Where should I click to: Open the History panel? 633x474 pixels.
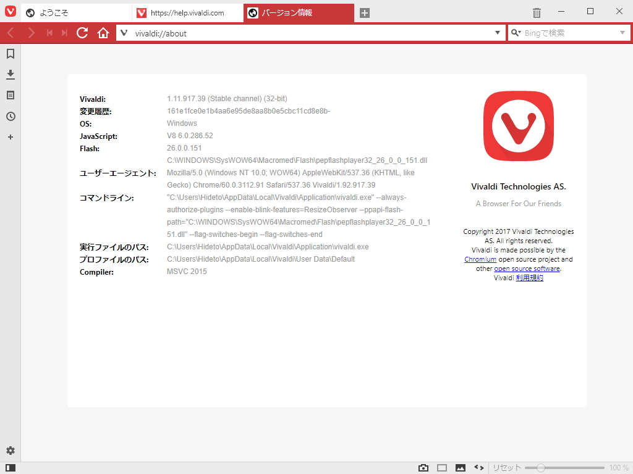(x=10, y=116)
